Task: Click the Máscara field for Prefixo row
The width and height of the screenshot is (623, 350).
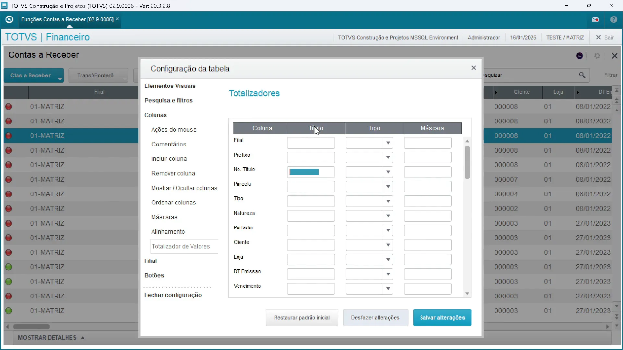Action: click(428, 157)
